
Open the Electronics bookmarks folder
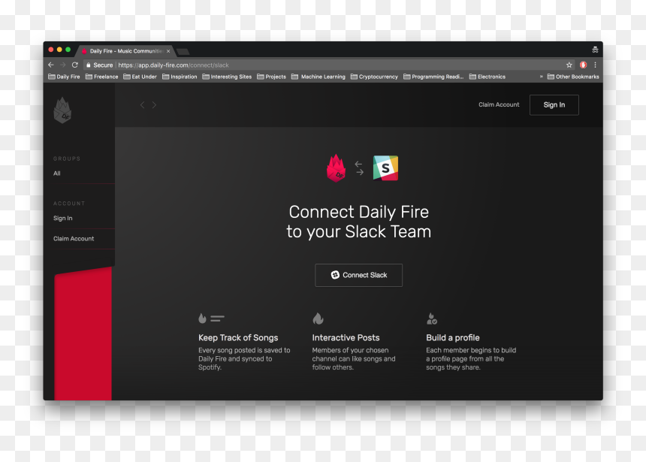[488, 77]
